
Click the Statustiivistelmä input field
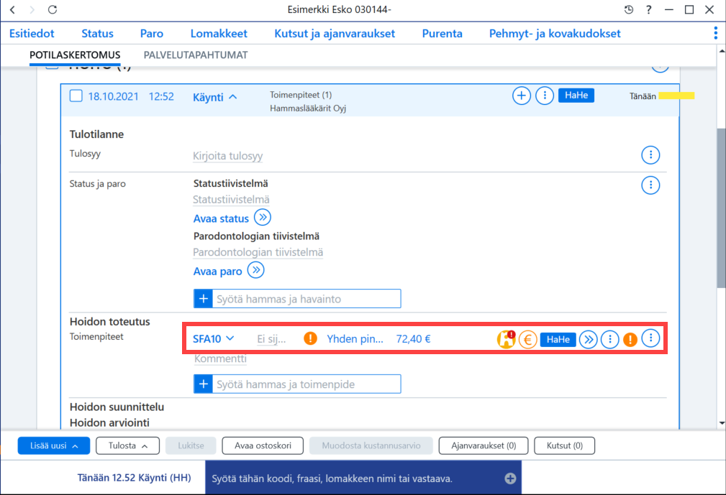pos(231,200)
